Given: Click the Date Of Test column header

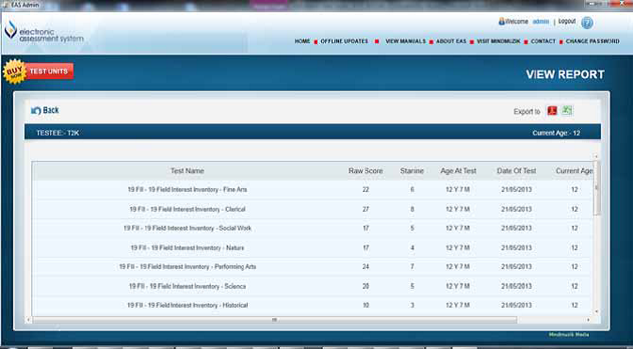Looking at the screenshot, I should click(x=516, y=171).
